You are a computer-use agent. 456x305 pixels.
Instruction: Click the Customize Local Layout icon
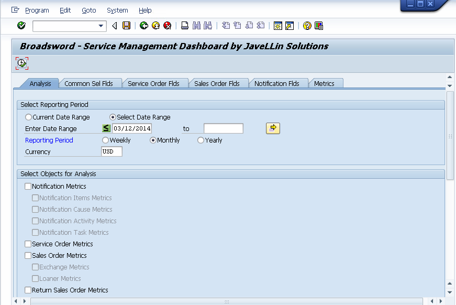tap(319, 26)
